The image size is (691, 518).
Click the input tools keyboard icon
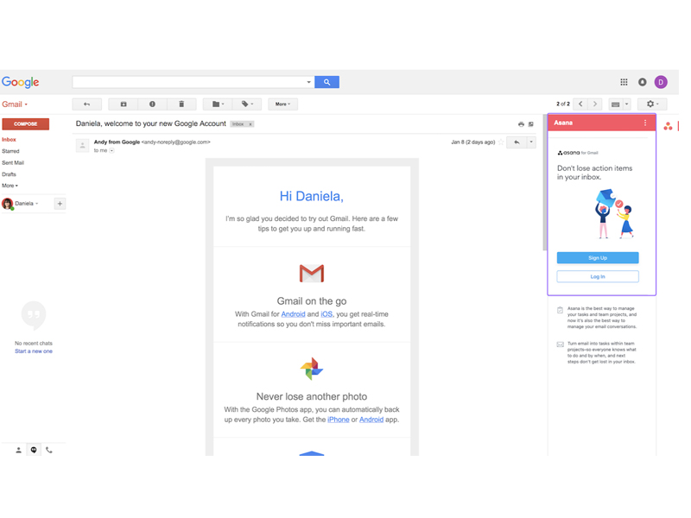coord(615,104)
